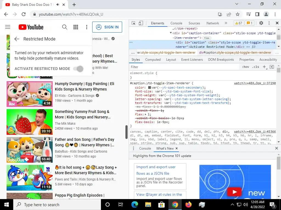Open the YouTube apps grid icon
The width and height of the screenshot is (281, 210).
pyautogui.click(x=76, y=27)
